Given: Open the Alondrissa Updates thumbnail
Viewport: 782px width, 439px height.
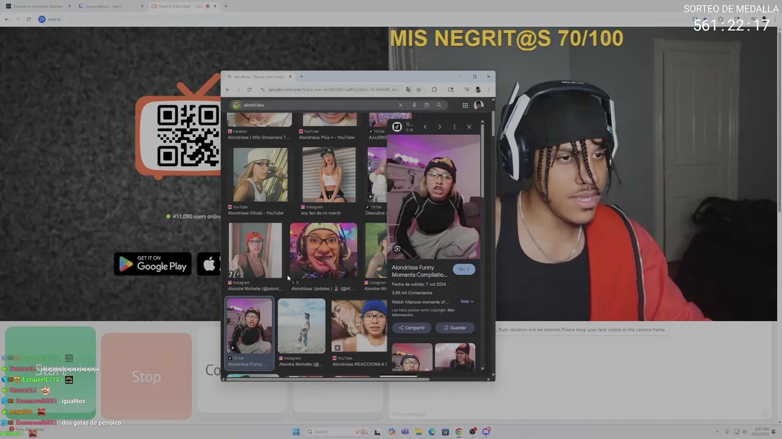Looking at the screenshot, I should pos(324,250).
